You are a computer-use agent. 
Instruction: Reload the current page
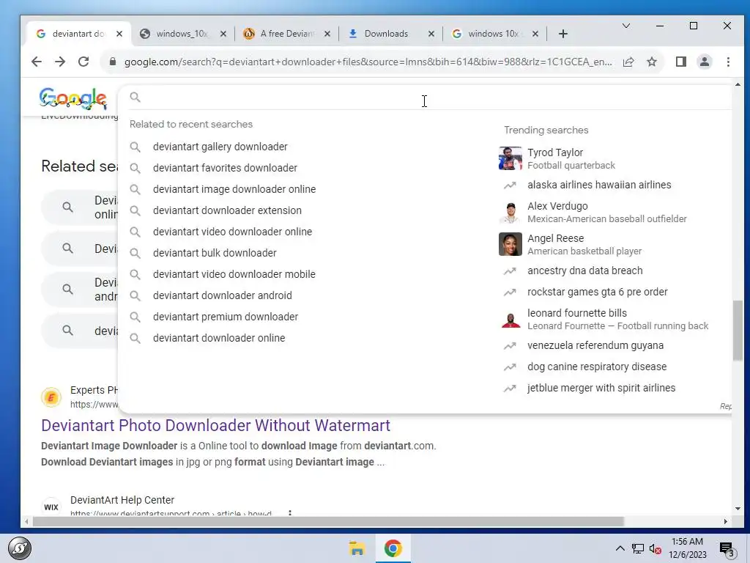coord(83,62)
